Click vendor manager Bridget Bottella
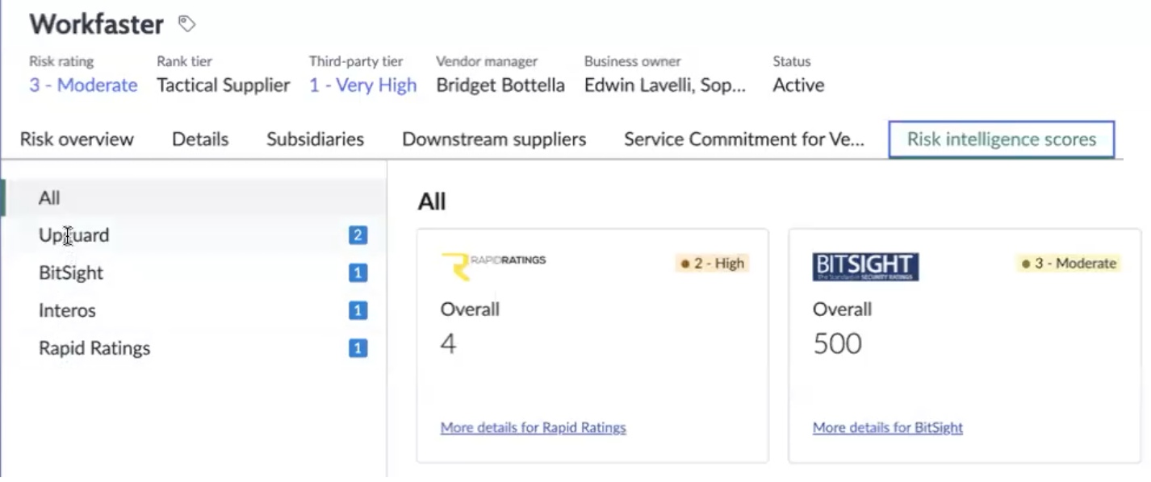The width and height of the screenshot is (1151, 482). [x=500, y=85]
